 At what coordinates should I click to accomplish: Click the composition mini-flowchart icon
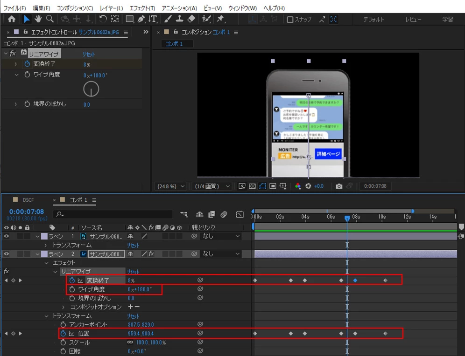(x=184, y=214)
